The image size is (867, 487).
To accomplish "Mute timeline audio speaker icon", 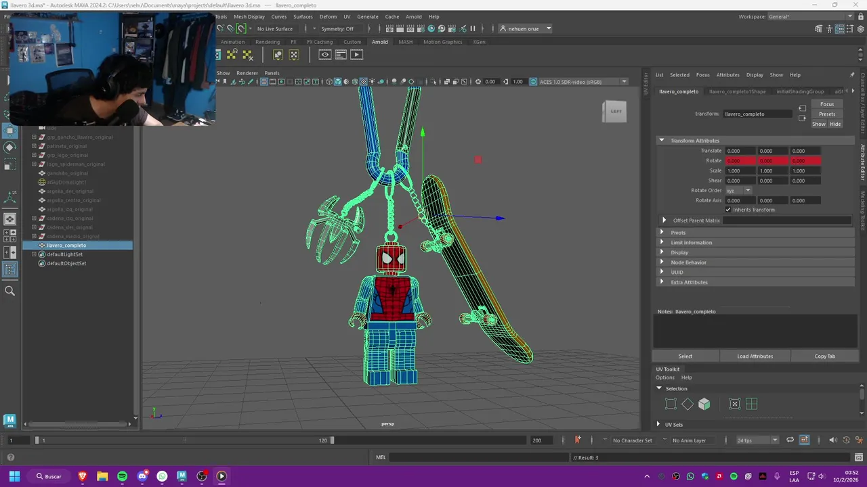I will pyautogui.click(x=833, y=440).
